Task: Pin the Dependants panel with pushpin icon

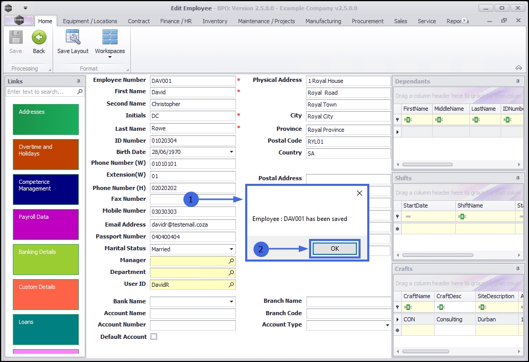Action: tap(518, 81)
